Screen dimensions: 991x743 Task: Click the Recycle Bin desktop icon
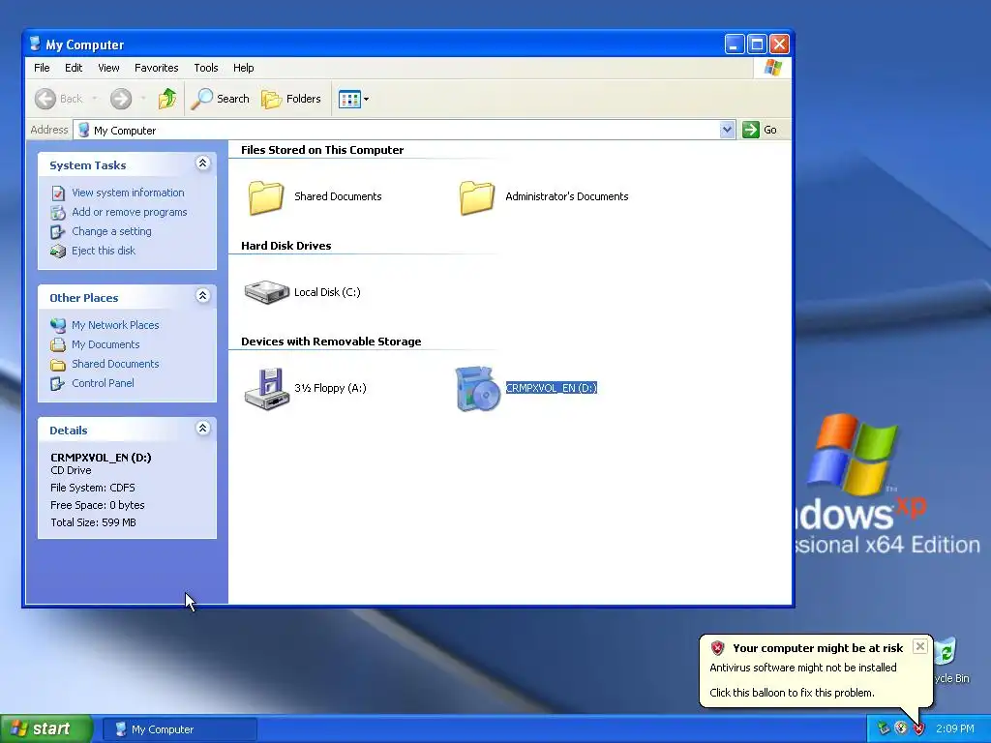point(946,653)
